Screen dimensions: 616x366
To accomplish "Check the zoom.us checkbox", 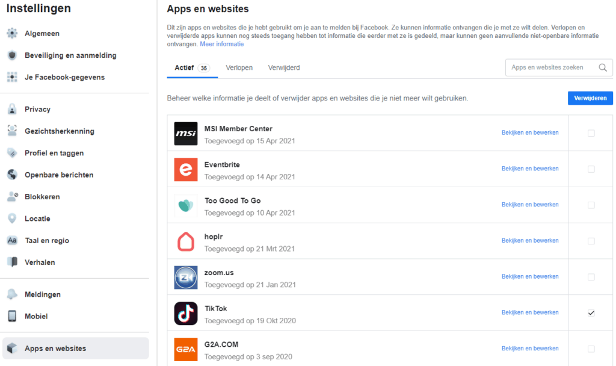I will [591, 277].
